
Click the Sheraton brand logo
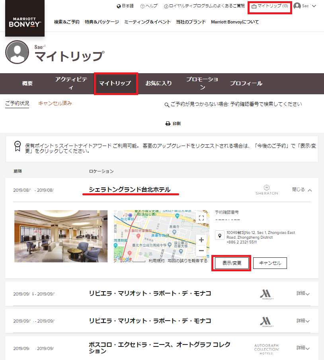[x=267, y=190]
